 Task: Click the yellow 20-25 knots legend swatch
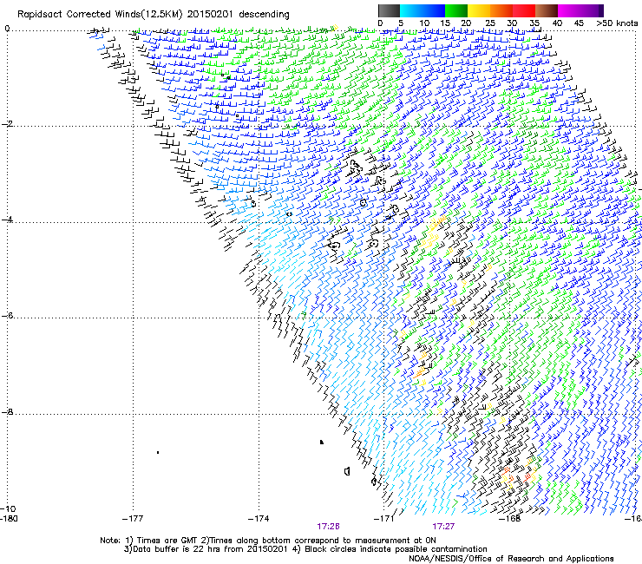tap(479, 10)
